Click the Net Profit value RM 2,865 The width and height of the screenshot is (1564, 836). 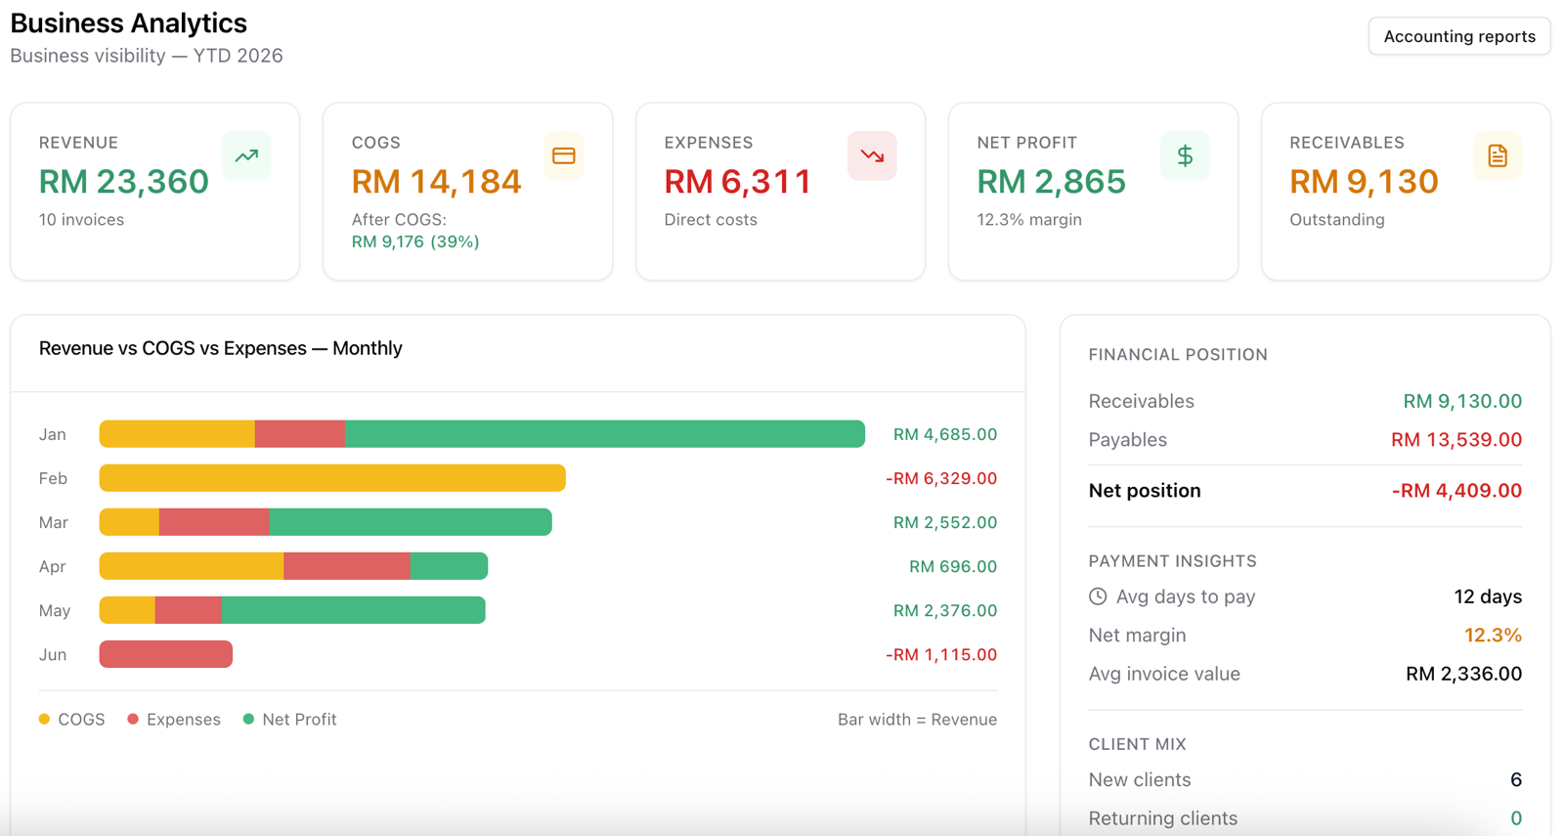point(1052,182)
